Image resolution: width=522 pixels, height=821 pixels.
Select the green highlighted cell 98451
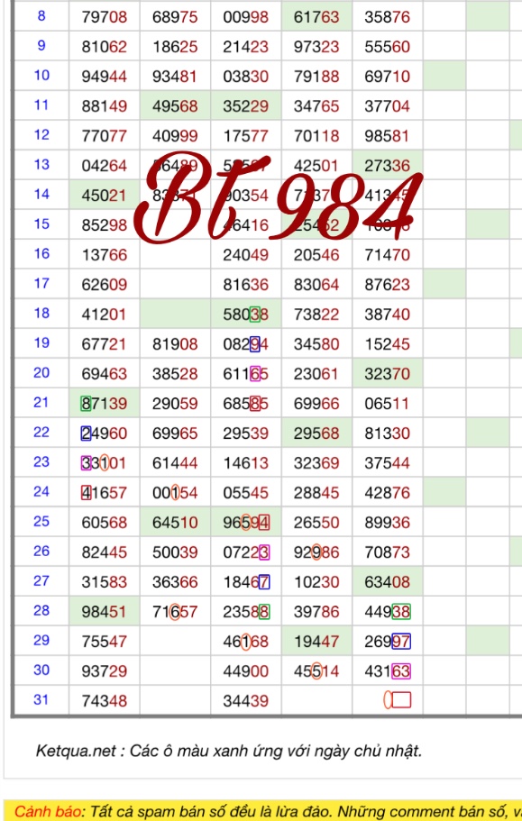(x=105, y=611)
